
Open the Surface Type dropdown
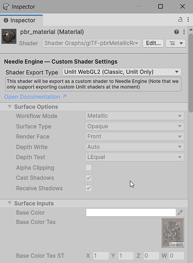[x=135, y=126]
